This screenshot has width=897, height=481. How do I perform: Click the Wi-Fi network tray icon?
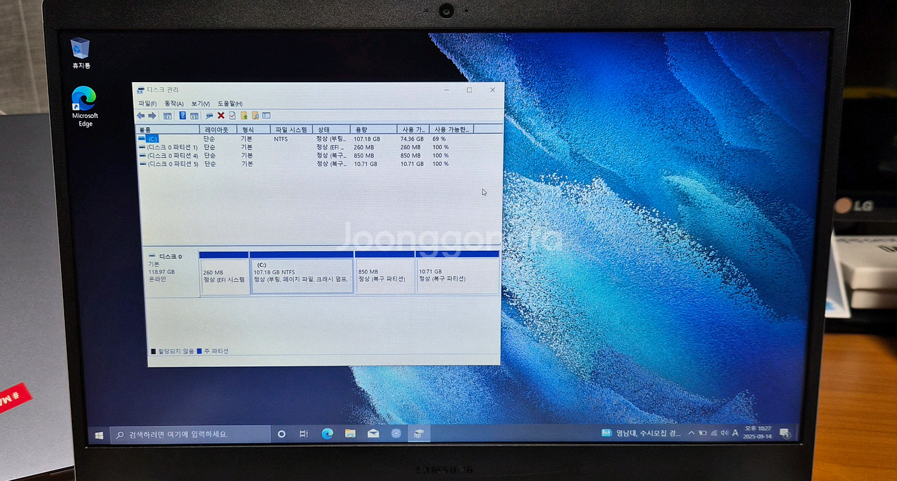point(713,433)
